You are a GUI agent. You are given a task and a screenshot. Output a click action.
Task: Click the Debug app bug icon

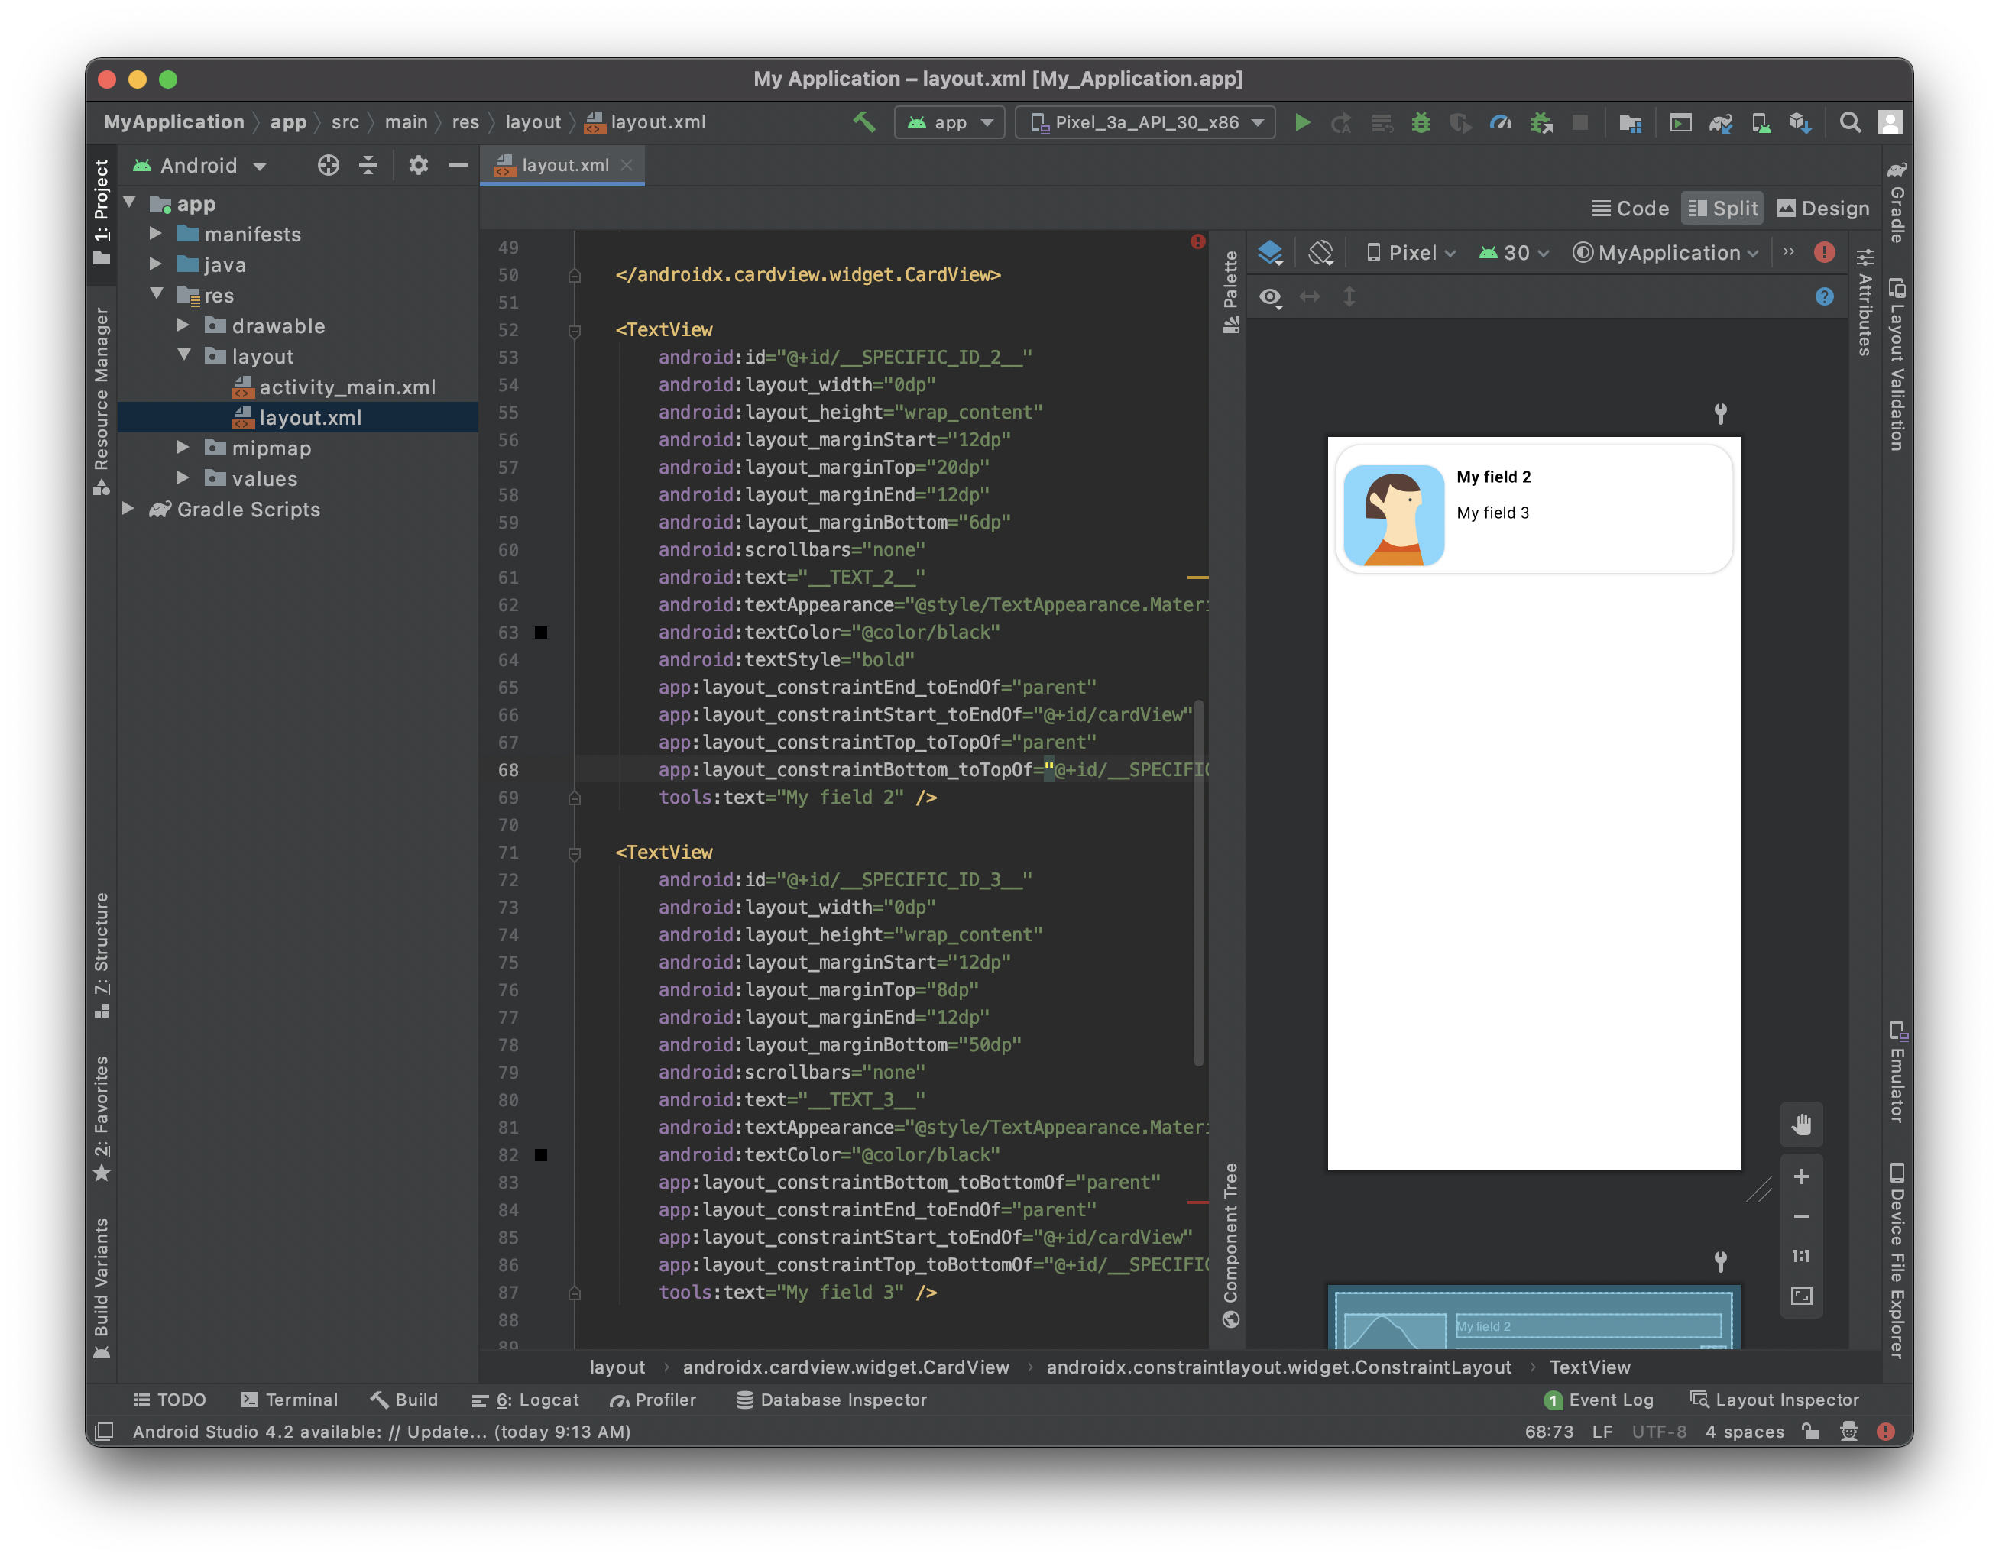[1421, 122]
